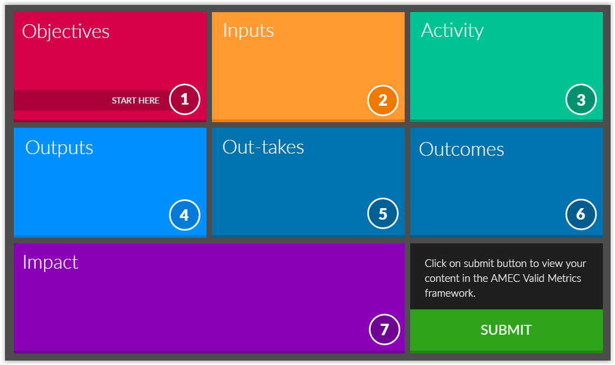Click the circled number 1 icon
The height and width of the screenshot is (365, 615).
185,100
